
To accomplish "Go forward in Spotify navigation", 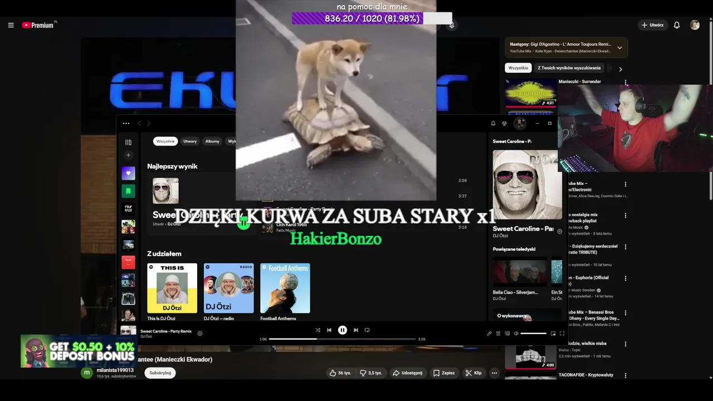I will tap(148, 124).
